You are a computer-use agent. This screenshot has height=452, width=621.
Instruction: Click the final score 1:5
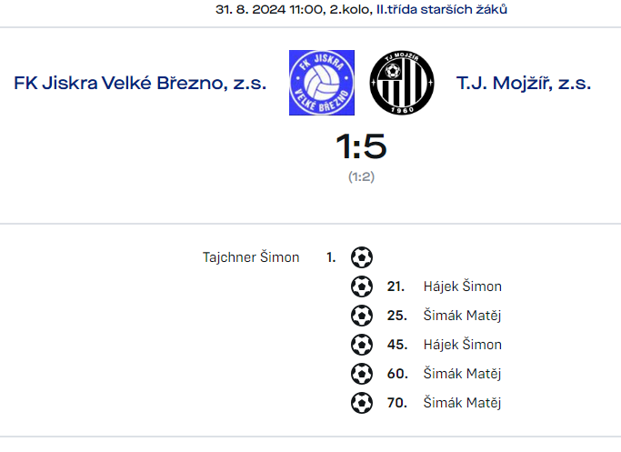coord(361,146)
